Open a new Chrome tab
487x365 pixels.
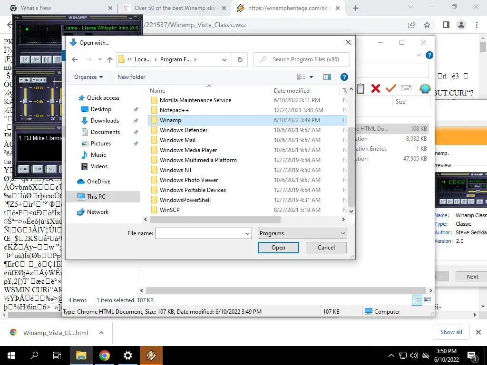tap(356, 9)
